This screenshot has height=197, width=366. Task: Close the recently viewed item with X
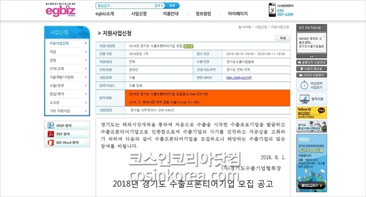click(324, 37)
